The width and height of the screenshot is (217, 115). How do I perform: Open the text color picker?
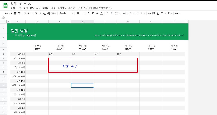(101, 13)
